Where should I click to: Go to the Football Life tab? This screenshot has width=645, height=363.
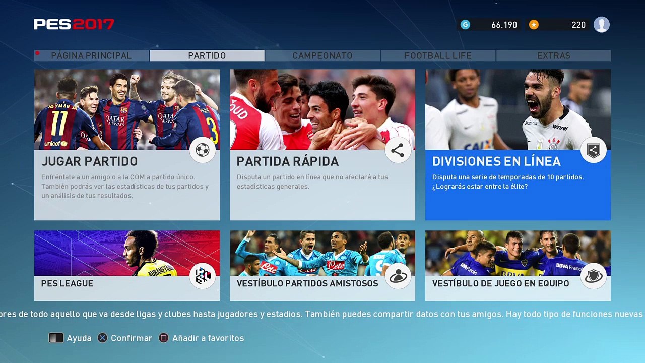pos(438,55)
